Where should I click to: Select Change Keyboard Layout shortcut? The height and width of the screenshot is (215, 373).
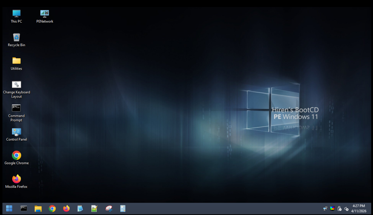16,89
